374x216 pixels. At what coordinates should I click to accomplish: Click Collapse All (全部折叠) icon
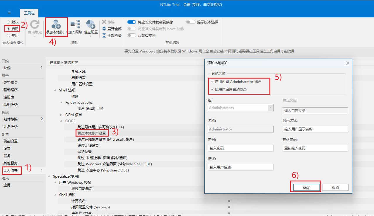pos(104,35)
